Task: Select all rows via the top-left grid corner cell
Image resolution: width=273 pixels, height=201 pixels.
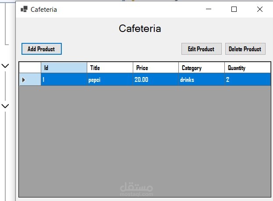Action: [30, 67]
